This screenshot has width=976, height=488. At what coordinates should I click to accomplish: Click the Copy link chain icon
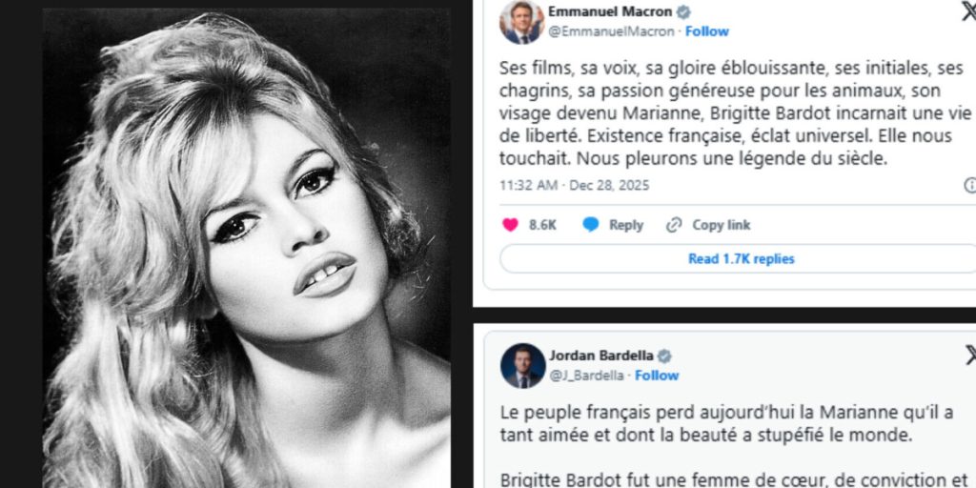tap(675, 225)
